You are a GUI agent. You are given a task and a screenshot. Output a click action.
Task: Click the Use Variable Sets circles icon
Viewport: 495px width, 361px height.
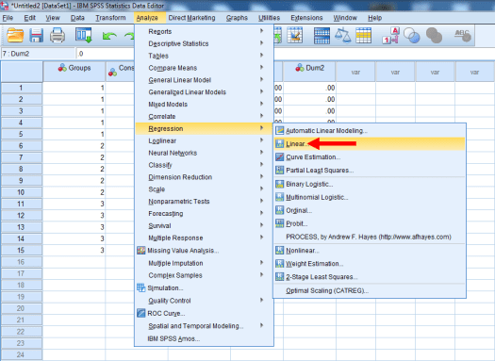click(412, 35)
